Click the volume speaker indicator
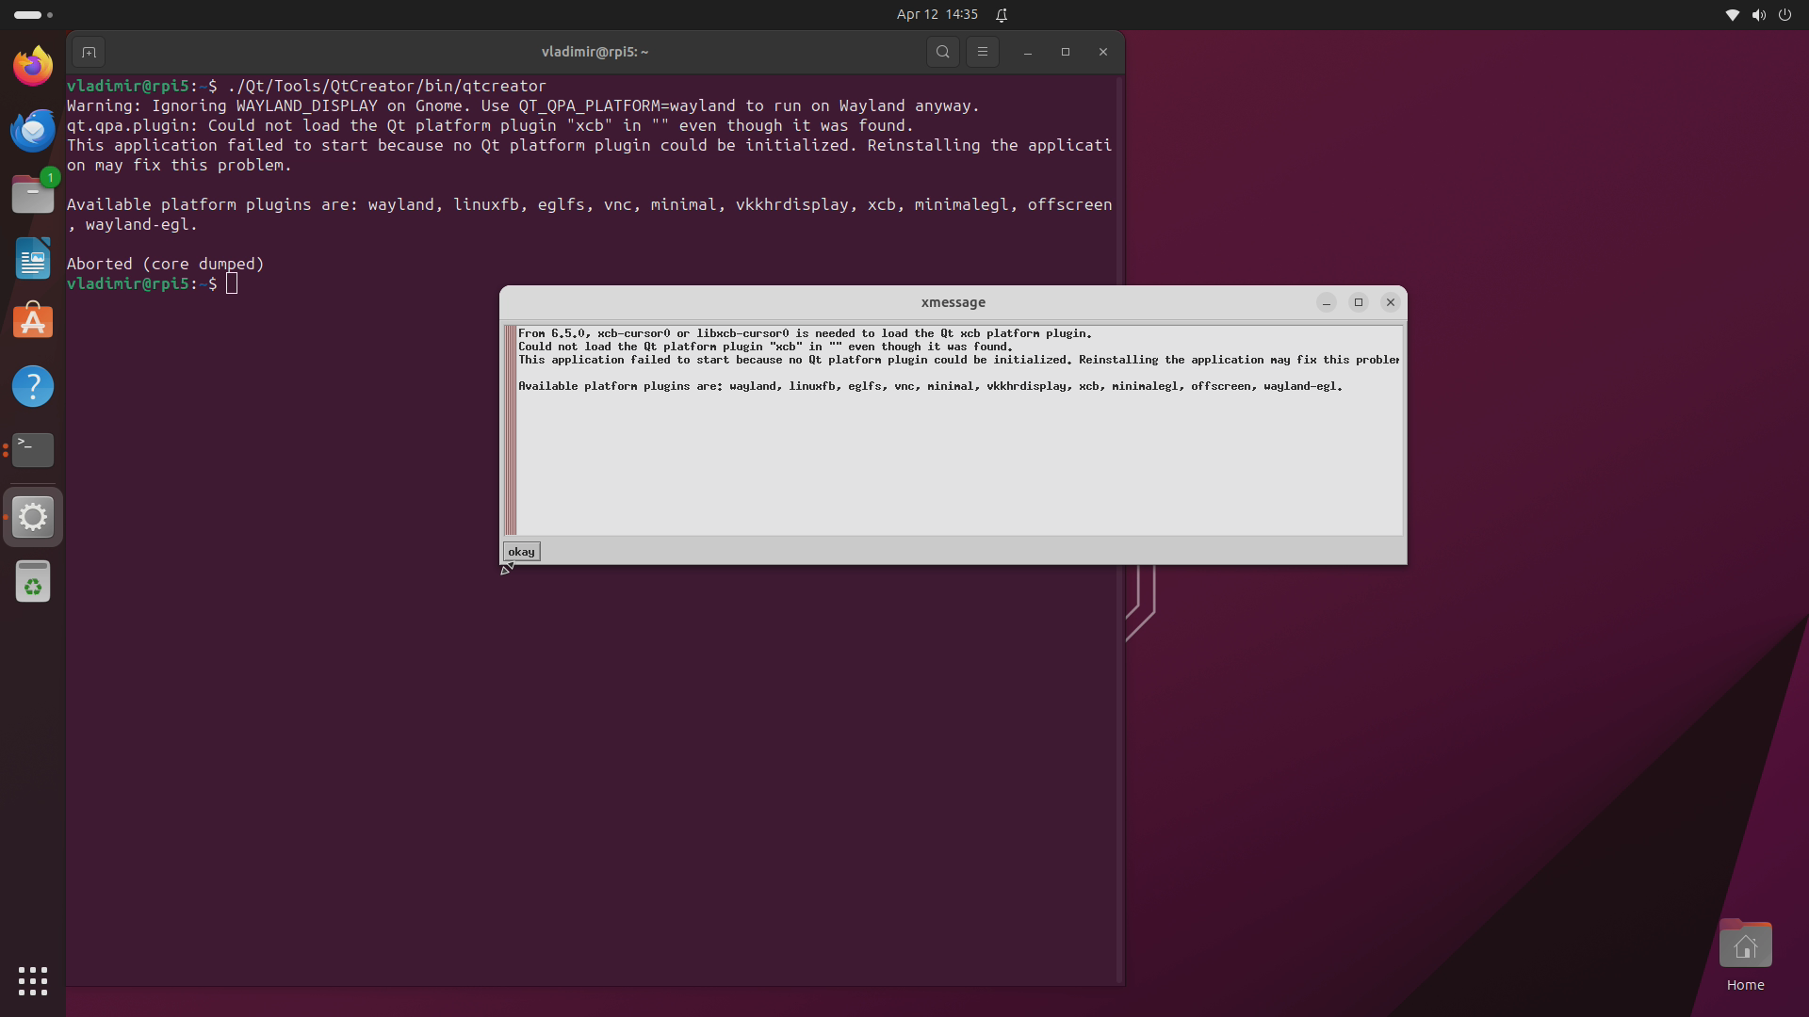The height and width of the screenshot is (1017, 1809). tap(1758, 15)
